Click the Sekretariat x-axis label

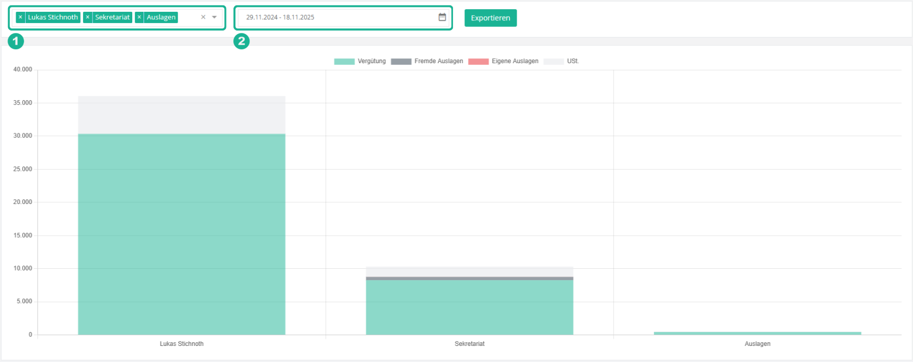470,344
